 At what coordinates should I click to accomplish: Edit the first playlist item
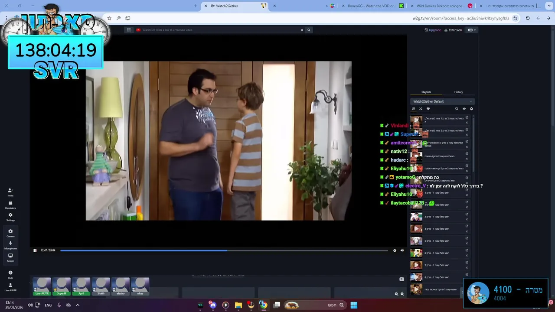click(467, 117)
